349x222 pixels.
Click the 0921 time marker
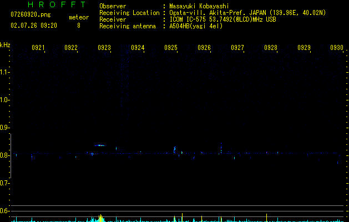coord(38,48)
